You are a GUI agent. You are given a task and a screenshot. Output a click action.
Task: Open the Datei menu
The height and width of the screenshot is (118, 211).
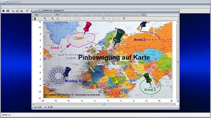coord(37,14)
